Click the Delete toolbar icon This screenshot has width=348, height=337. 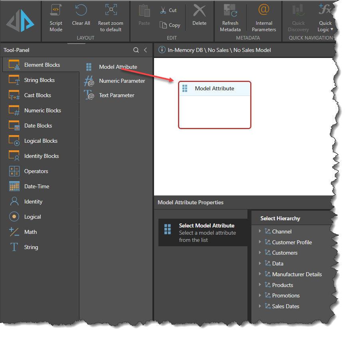[199, 10]
